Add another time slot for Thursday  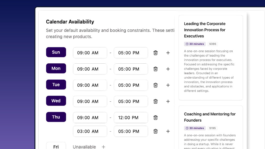[x=168, y=131]
